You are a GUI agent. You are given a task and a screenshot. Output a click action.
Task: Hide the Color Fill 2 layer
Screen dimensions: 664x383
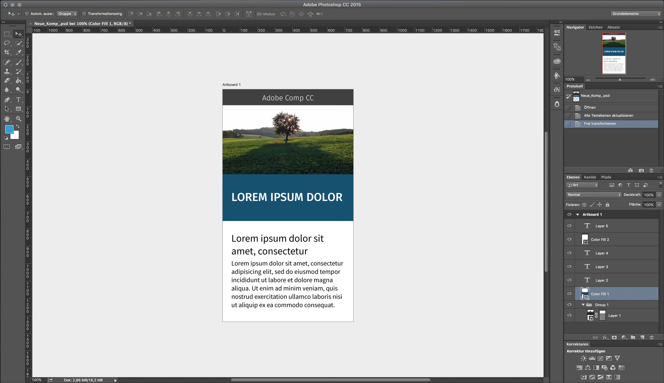click(569, 239)
